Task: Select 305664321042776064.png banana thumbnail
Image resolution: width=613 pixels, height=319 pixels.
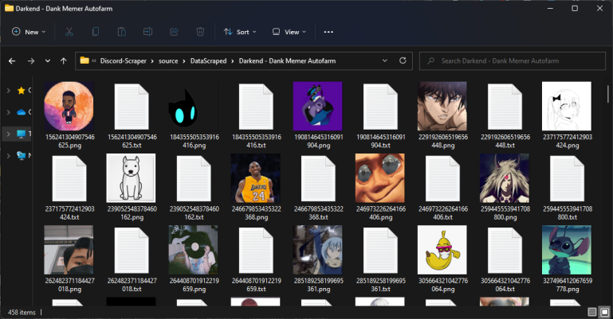Action: click(x=442, y=250)
